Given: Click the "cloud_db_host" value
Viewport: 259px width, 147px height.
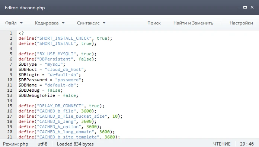Looking at the screenshot, I should [64, 69].
